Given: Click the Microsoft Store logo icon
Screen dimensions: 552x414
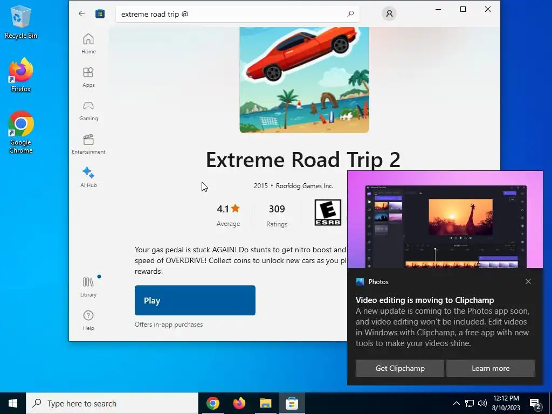Looking at the screenshot, I should tap(100, 13).
